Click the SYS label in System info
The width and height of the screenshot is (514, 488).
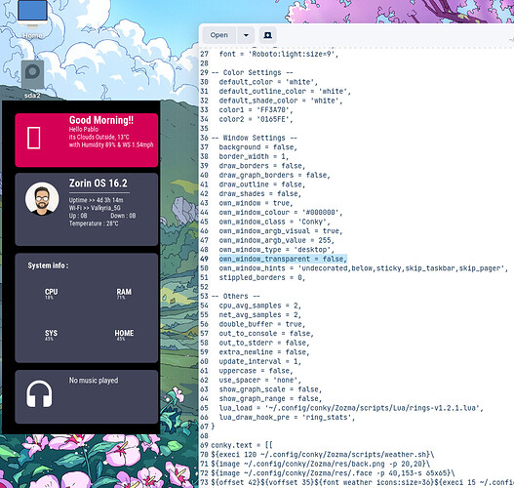point(51,333)
